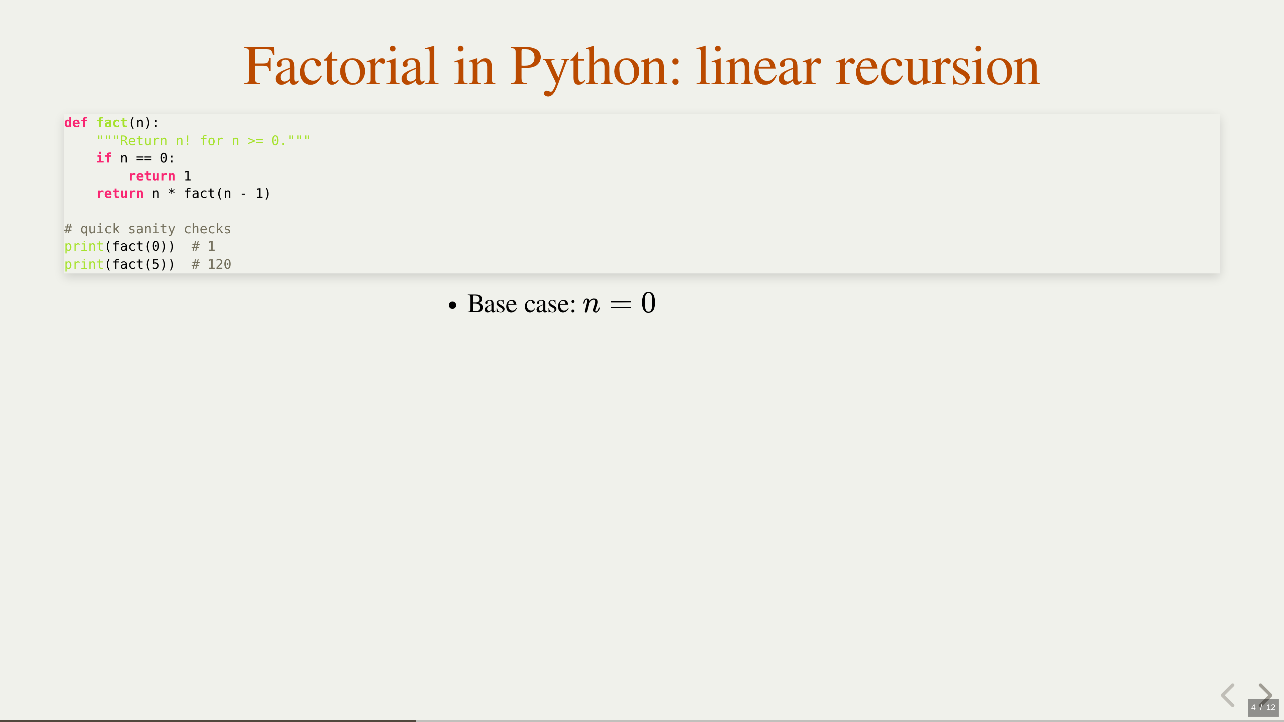Click the 'return 1' code line
Viewport: 1284px width, 722px height.
point(159,176)
